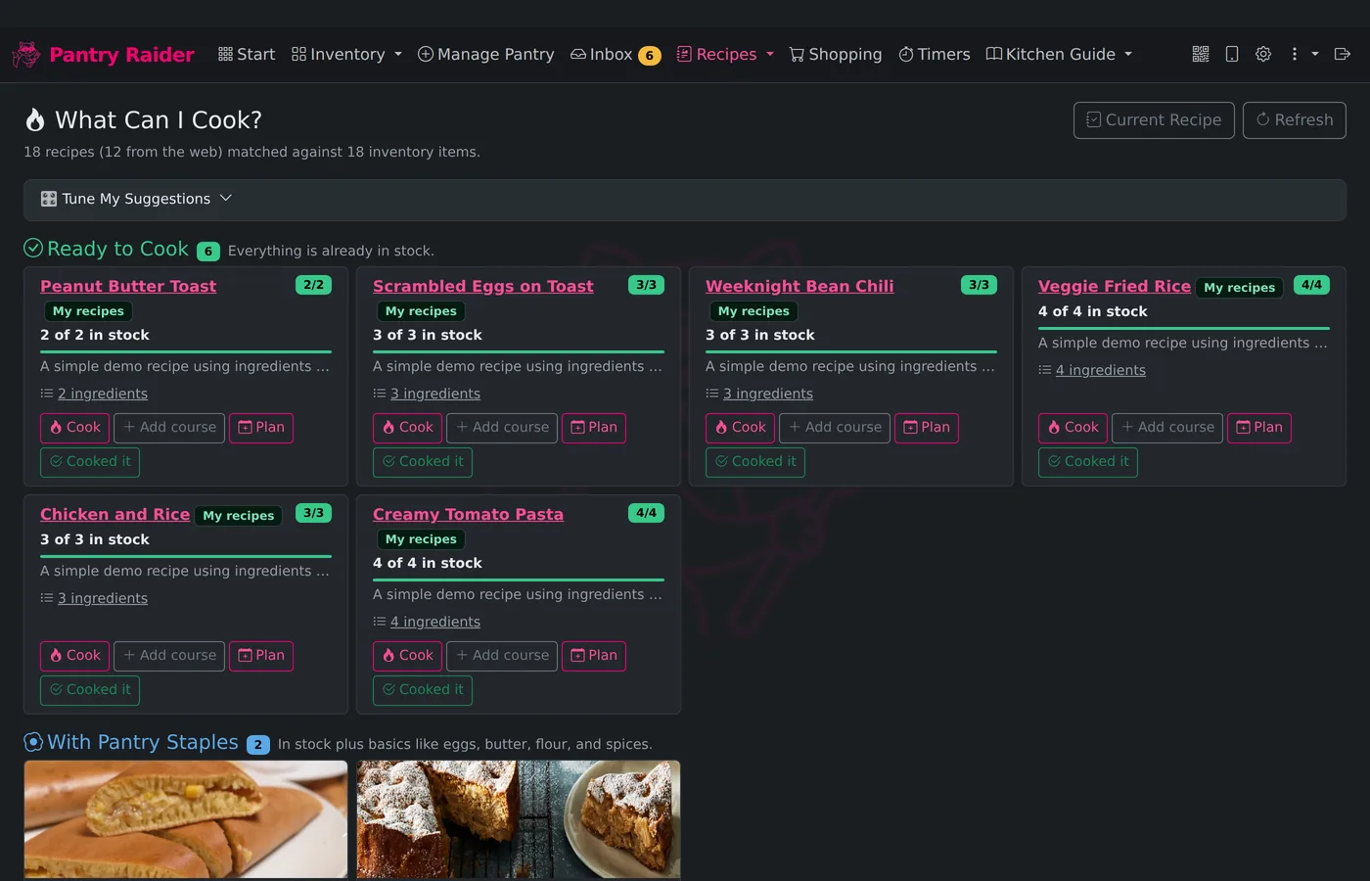Show 3 ingredients for Scrambled Eggs on Toast
Viewport: 1370px width, 881px height.
pyautogui.click(x=435, y=394)
